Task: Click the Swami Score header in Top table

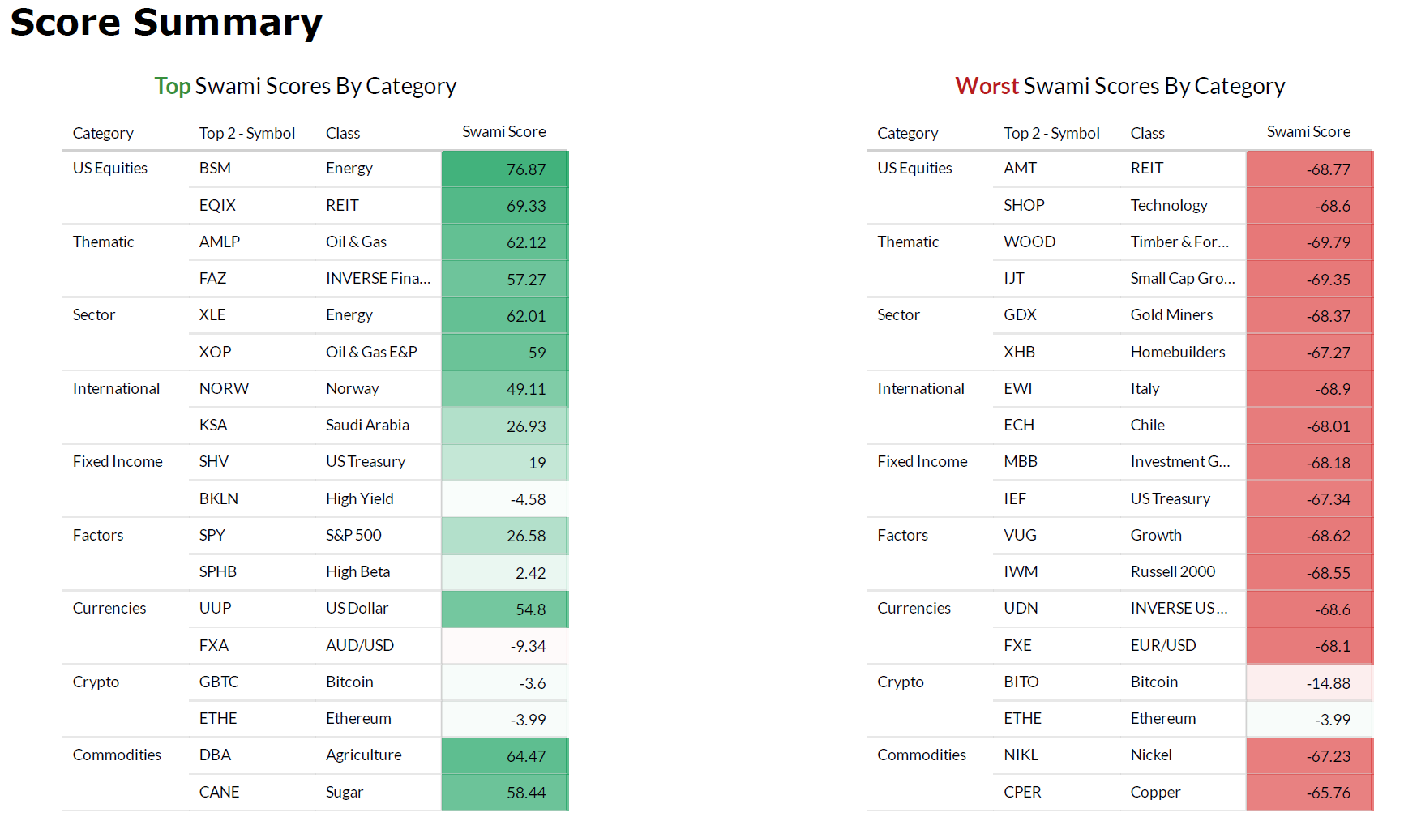Action: pos(503,131)
